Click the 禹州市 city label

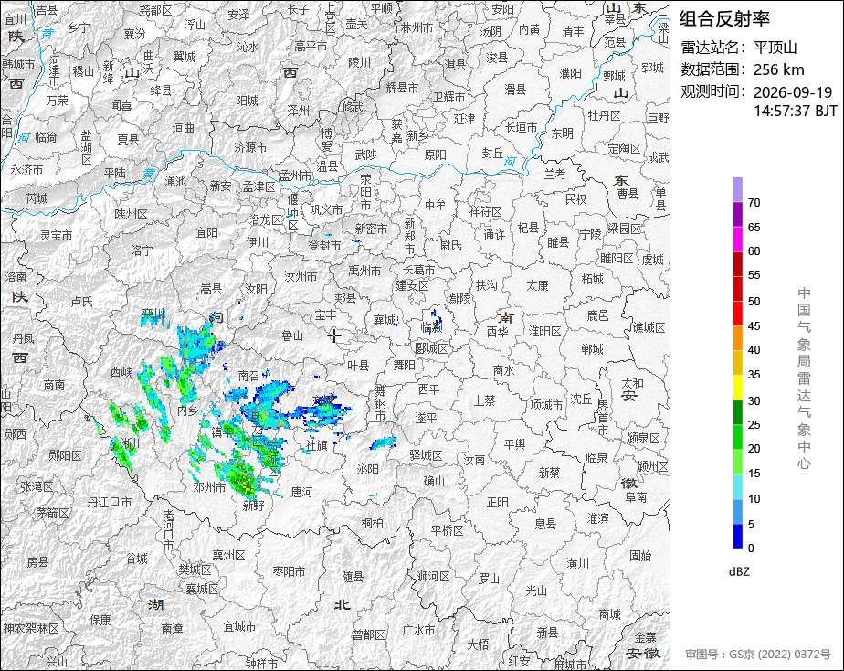[x=364, y=271]
